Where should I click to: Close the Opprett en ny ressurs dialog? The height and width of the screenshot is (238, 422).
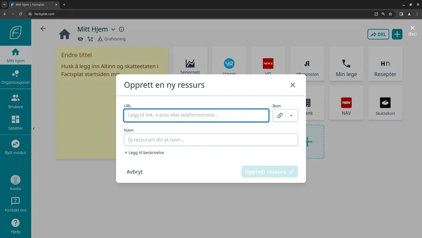(x=292, y=85)
